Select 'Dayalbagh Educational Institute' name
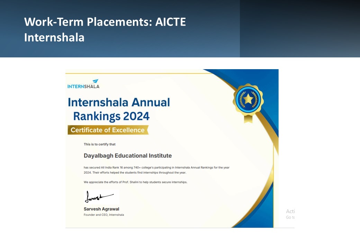Image resolution: width=360 pixels, height=249 pixels. [128, 156]
